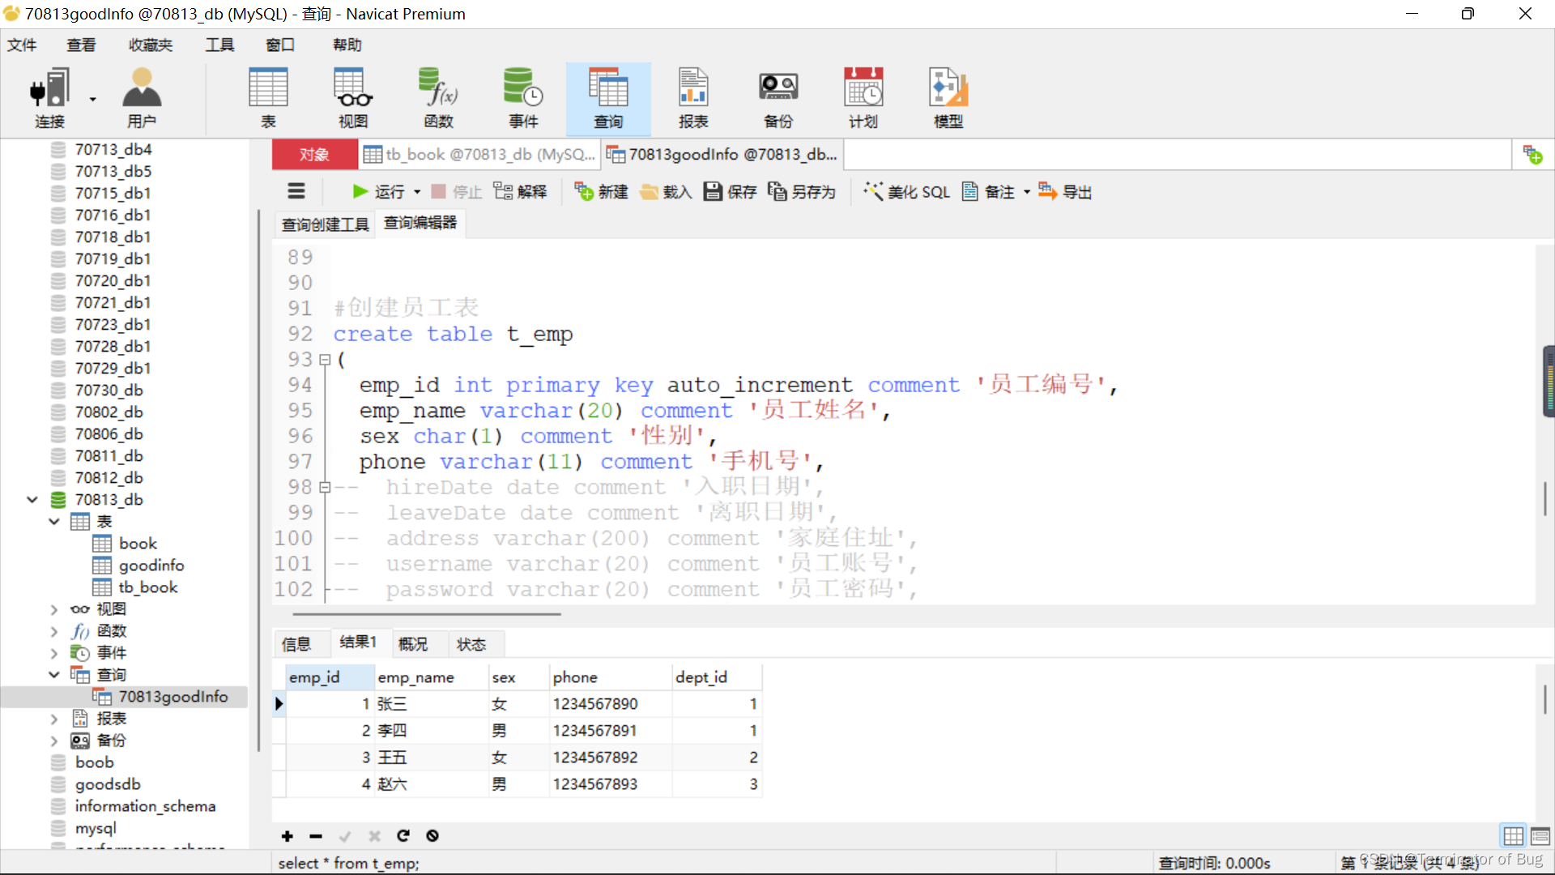Open the Model (模型) section

tap(948, 98)
